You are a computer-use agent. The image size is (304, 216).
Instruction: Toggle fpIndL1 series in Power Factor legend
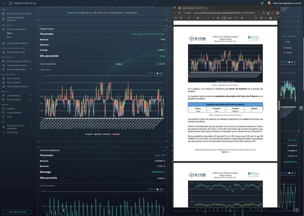(90, 134)
